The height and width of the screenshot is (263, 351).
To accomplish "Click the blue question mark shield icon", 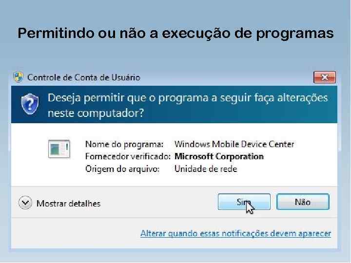I will (x=30, y=104).
